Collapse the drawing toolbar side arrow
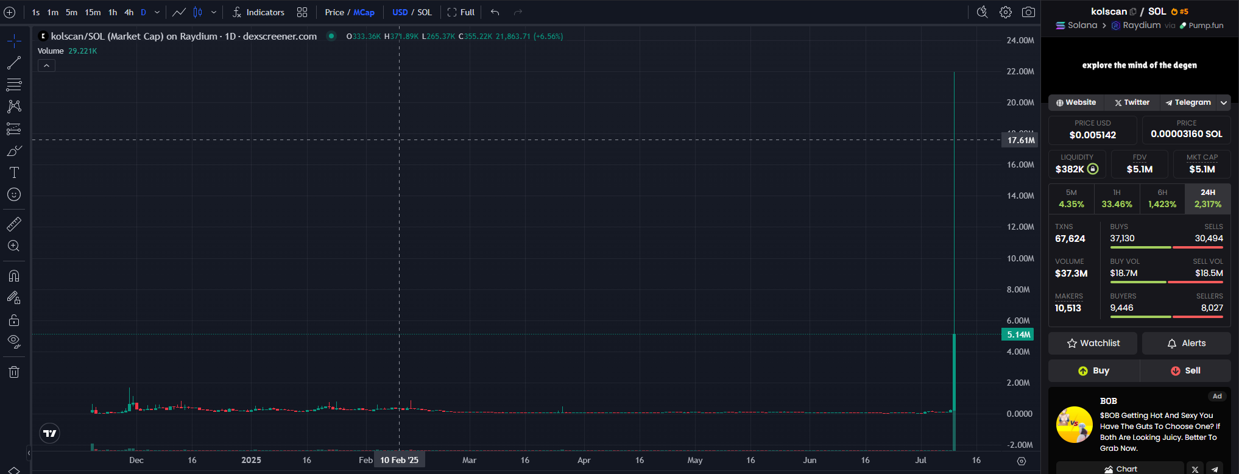Image resolution: width=1239 pixels, height=474 pixels. tap(29, 453)
